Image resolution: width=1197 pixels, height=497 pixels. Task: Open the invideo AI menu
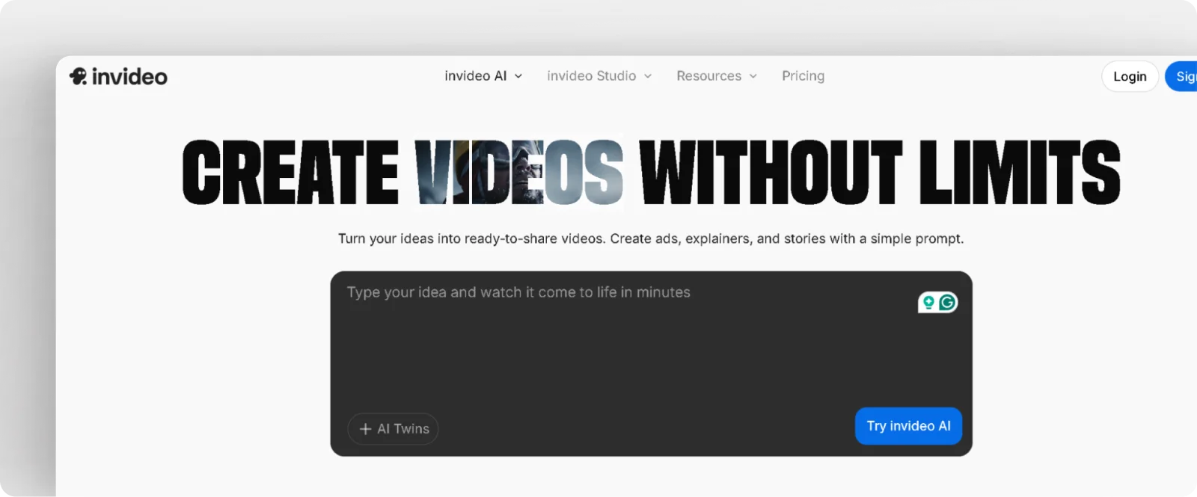(475, 76)
